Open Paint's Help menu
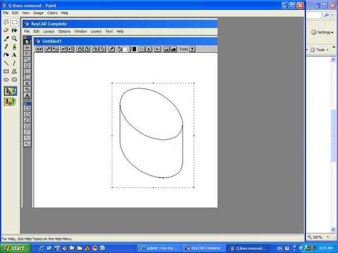 tap(64, 13)
